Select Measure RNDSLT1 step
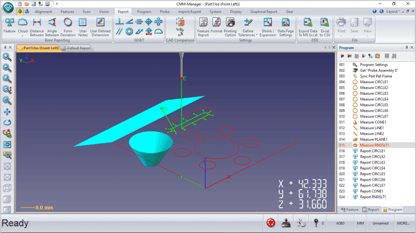This screenshot has height=233, width=416. tap(375, 145)
